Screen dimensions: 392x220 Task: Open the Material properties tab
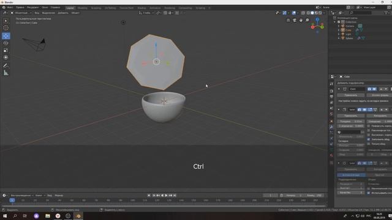click(331, 155)
